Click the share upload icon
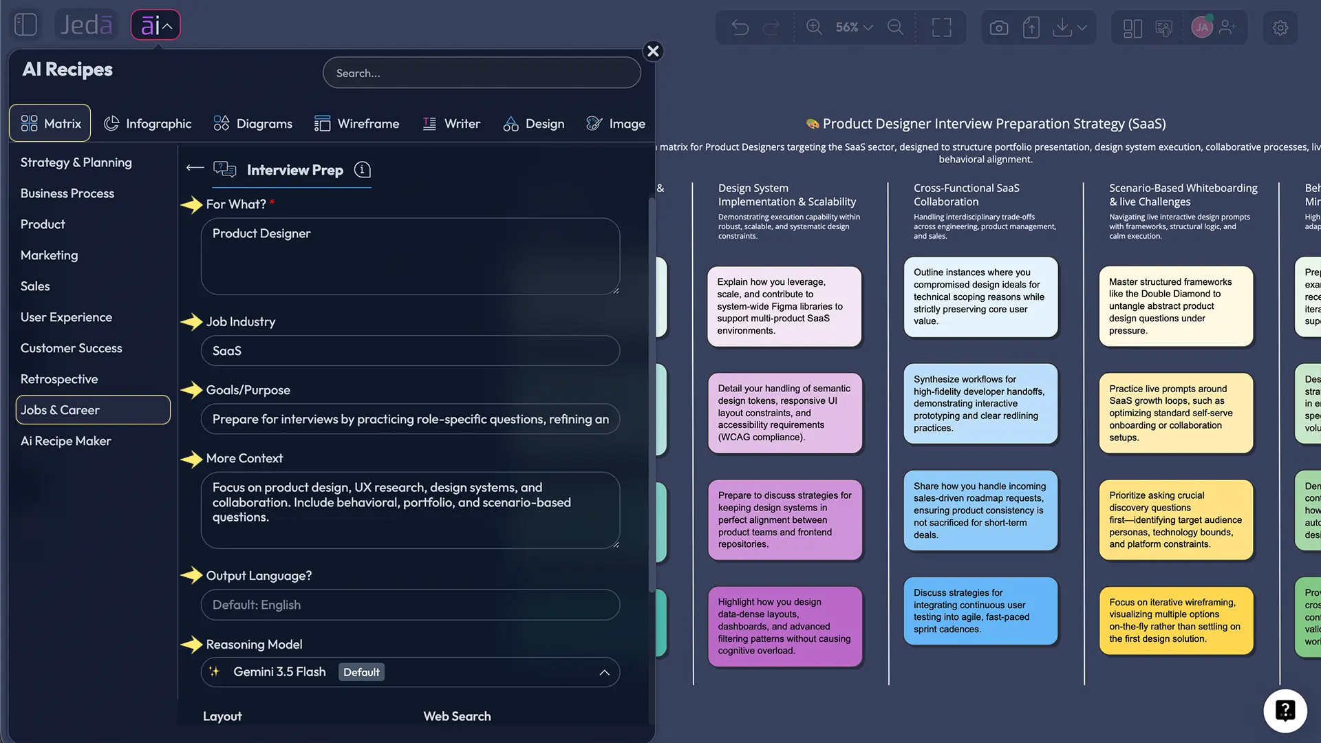The image size is (1321, 743). click(x=1031, y=28)
